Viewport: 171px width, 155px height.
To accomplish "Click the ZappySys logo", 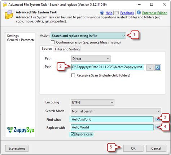I will pyautogui.click(x=21, y=130).
